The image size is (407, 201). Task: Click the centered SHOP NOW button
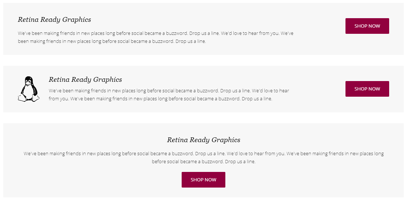click(203, 180)
